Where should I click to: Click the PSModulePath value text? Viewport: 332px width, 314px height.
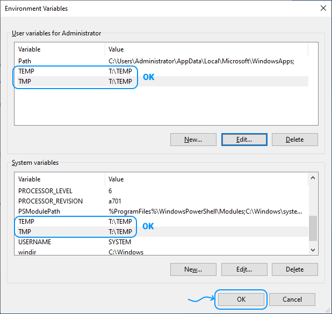click(205, 211)
